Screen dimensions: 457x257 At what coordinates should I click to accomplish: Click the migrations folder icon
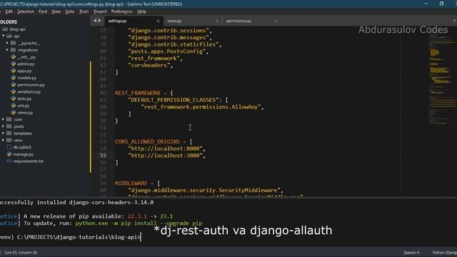click(x=13, y=50)
